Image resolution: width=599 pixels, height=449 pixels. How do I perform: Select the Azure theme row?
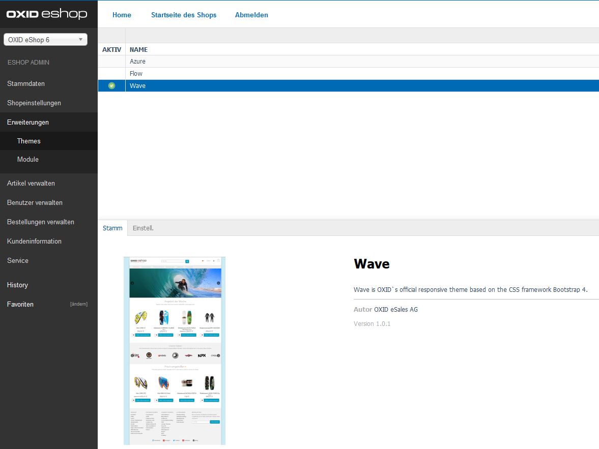(137, 62)
